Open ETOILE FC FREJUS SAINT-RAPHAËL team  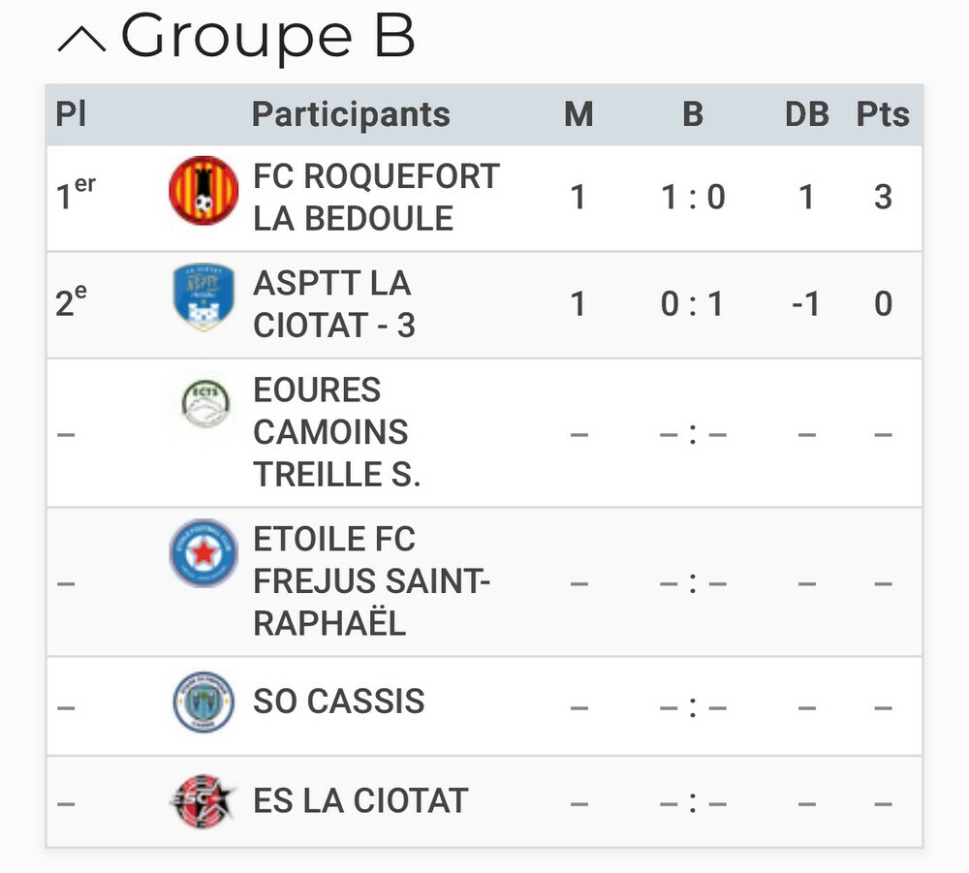372,581
